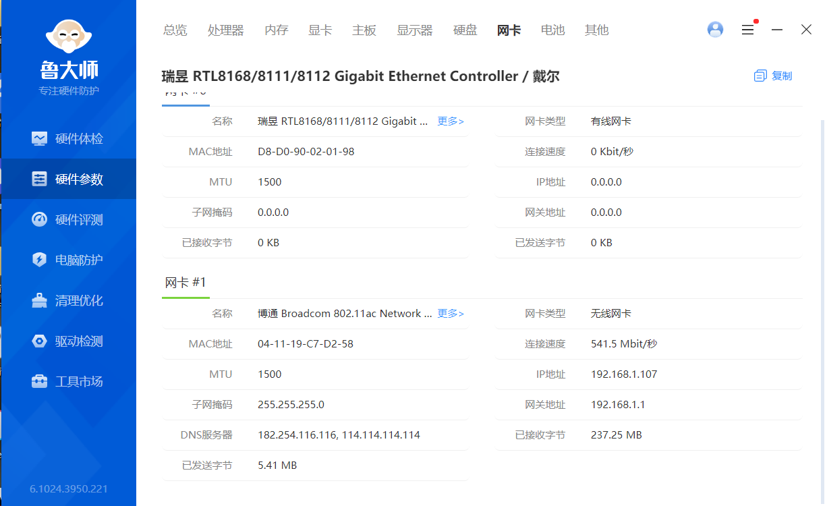Open the 显卡 tab
827x506 pixels.
(320, 30)
